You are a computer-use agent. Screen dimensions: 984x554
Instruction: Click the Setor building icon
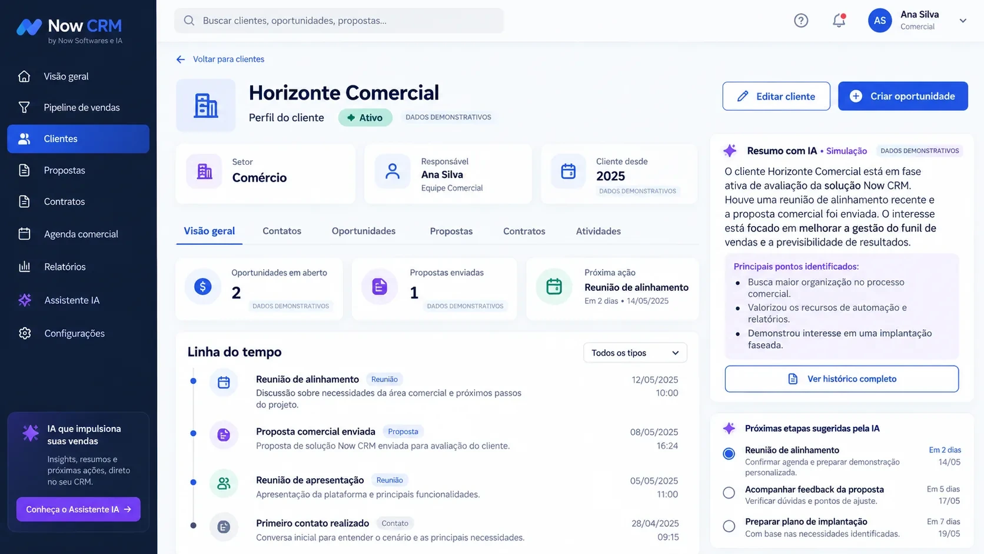click(204, 171)
